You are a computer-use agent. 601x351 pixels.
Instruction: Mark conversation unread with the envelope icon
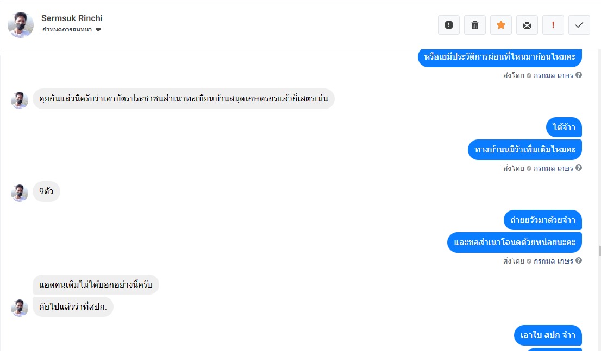click(527, 25)
